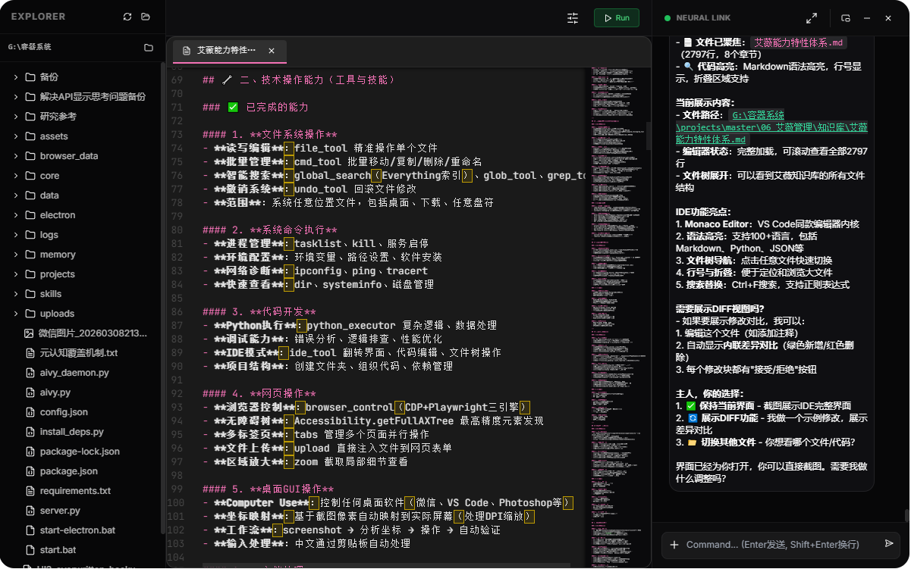Expand the NEURAL LINK panel to fullscreen
Viewport: 911px width, 569px height.
[x=811, y=17]
